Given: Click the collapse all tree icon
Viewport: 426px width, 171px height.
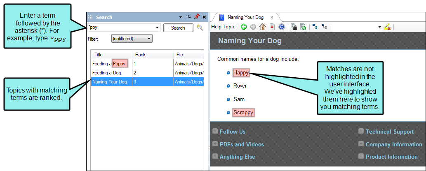Looking at the screenshot, I should 315,27.
